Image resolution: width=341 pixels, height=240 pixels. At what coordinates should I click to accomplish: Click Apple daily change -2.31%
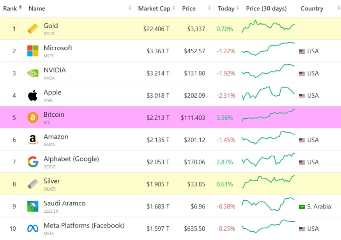pyautogui.click(x=226, y=95)
